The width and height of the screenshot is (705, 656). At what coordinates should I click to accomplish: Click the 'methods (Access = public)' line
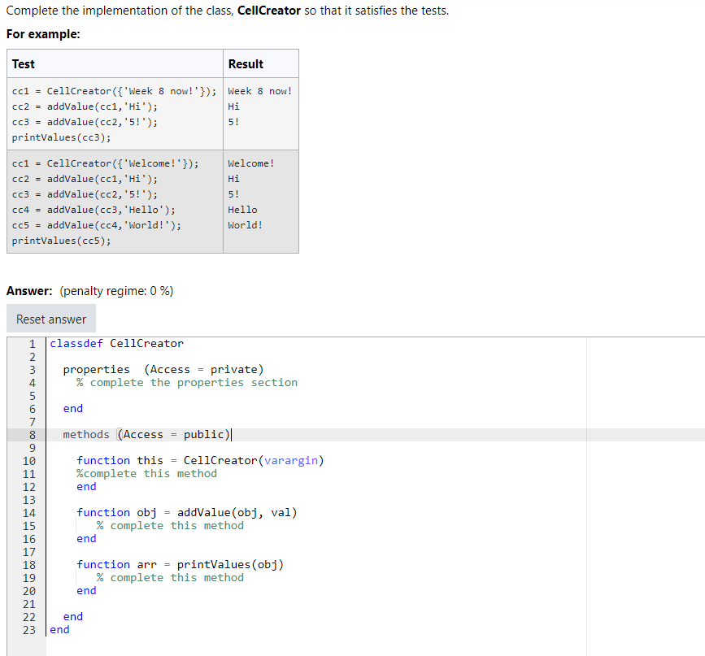coord(146,435)
